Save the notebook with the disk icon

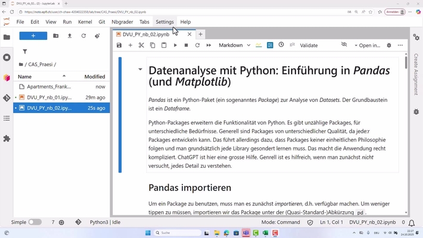tap(119, 45)
